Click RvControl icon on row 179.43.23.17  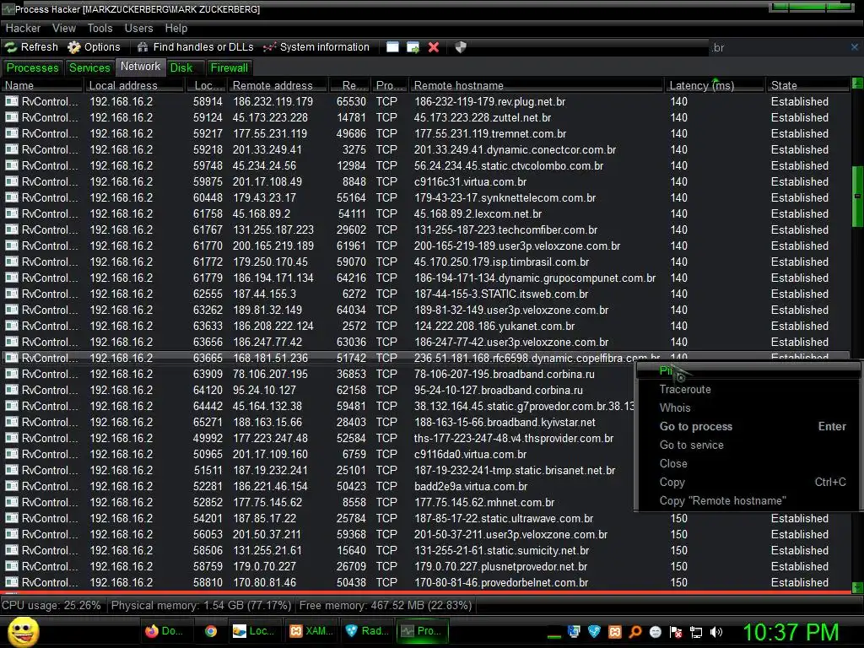click(x=12, y=197)
